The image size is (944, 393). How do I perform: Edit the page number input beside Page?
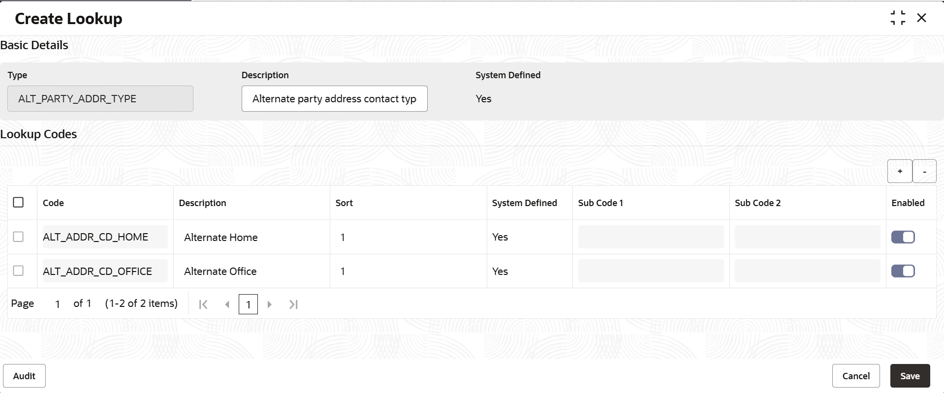pos(58,304)
